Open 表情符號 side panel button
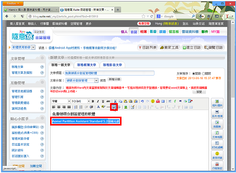The width and height of the screenshot is (236, 173). click(x=217, y=155)
